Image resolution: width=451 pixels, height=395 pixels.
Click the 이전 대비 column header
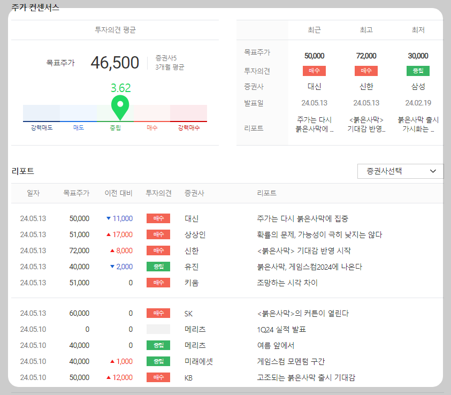coord(119,193)
